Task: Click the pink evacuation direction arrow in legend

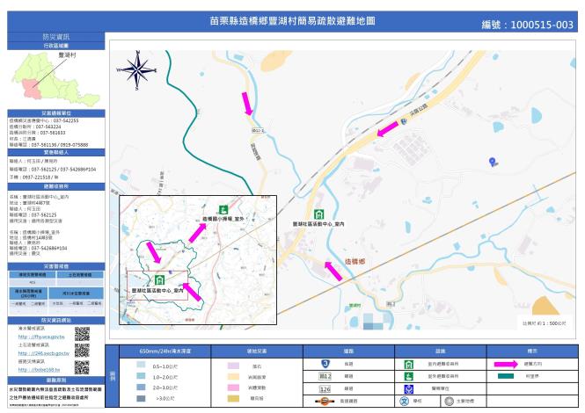Action: coord(506,364)
